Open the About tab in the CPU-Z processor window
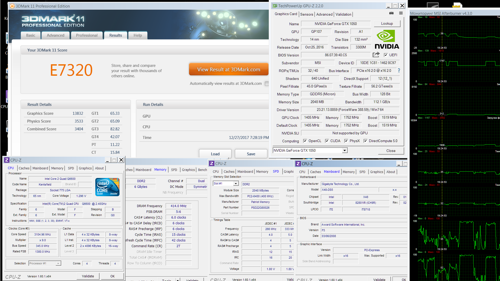This screenshot has width=500, height=281. tap(99, 168)
